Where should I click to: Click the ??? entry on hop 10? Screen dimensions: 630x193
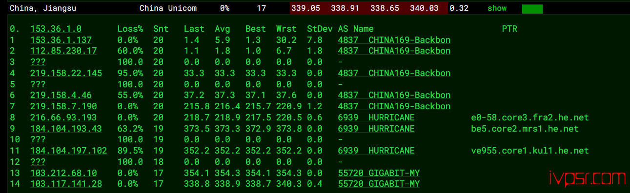[x=38, y=139]
